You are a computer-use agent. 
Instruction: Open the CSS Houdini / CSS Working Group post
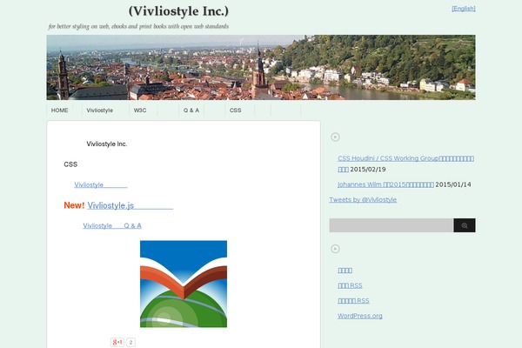coord(405,164)
